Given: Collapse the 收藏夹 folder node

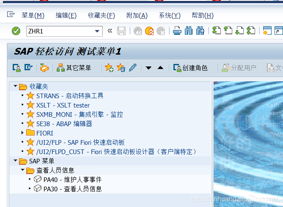Looking at the screenshot, I should coord(15,86).
